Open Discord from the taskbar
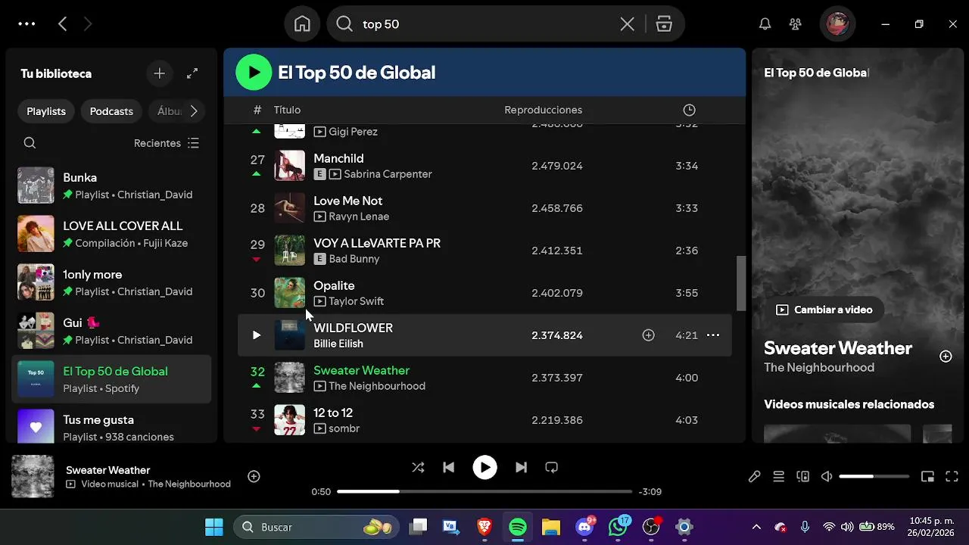 point(584,527)
